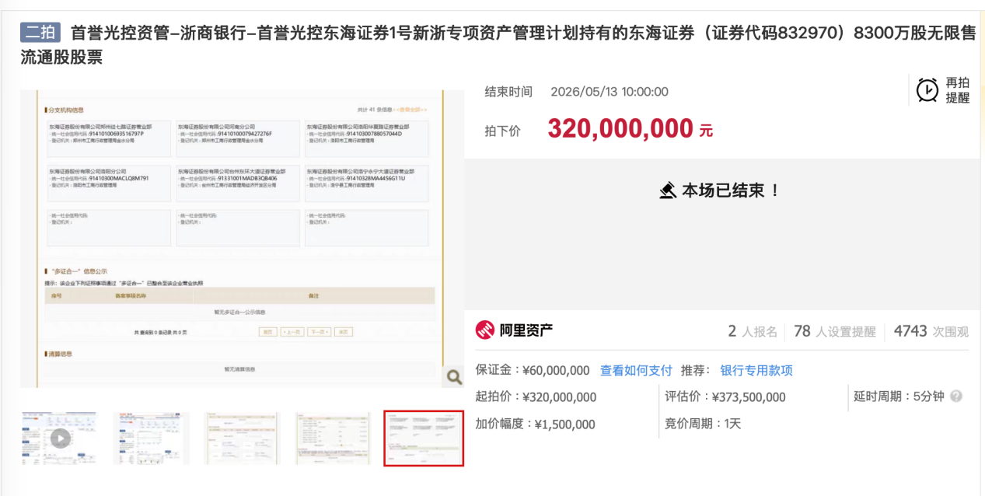
Task: Click the magnifier zoom icon on the preview image
Action: 453,377
